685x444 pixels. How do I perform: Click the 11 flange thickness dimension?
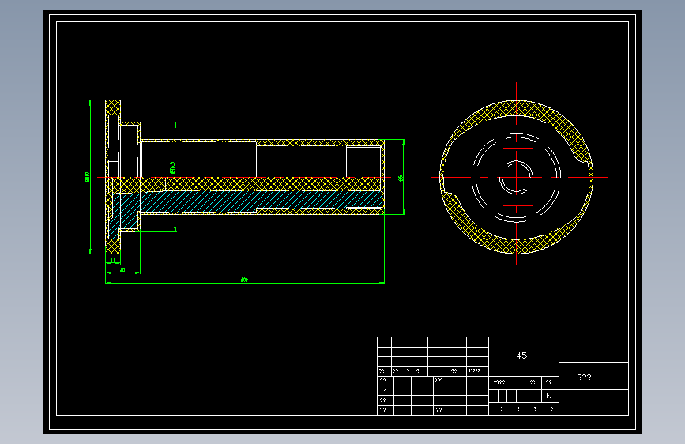pos(113,260)
